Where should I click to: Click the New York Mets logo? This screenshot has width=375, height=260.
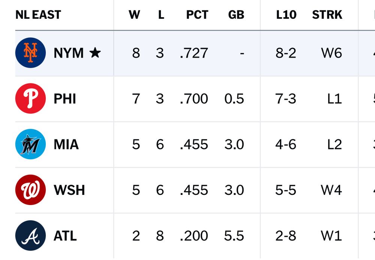(x=30, y=53)
